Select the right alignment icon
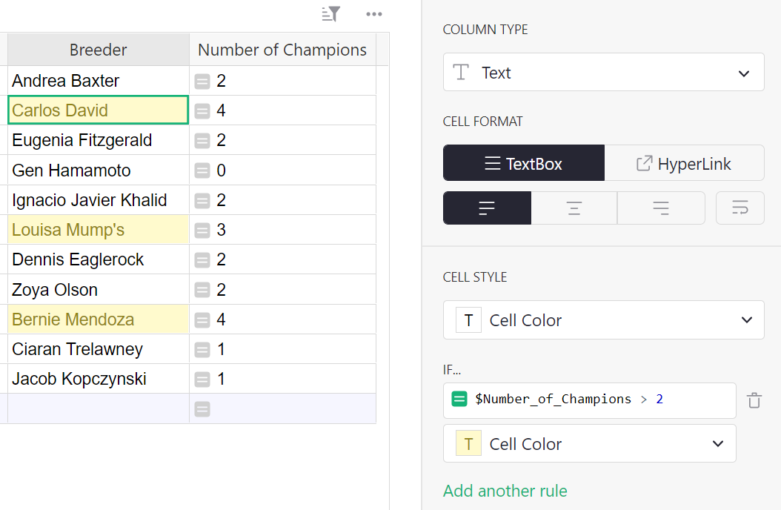Image resolution: width=781 pixels, height=510 pixels. point(660,208)
